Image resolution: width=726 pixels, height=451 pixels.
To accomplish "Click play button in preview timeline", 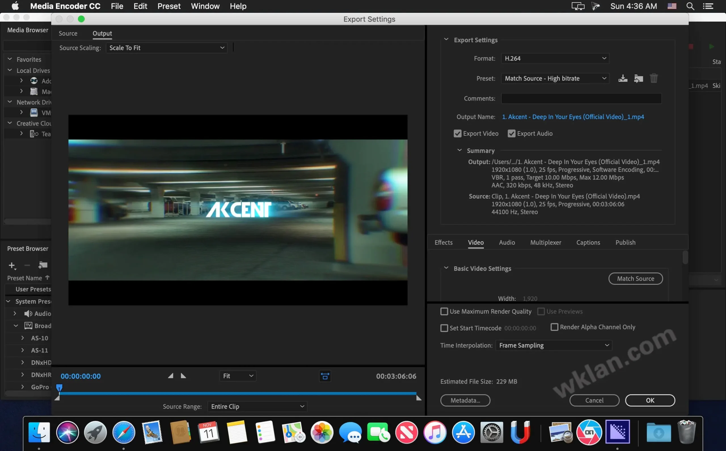I will tap(183, 376).
